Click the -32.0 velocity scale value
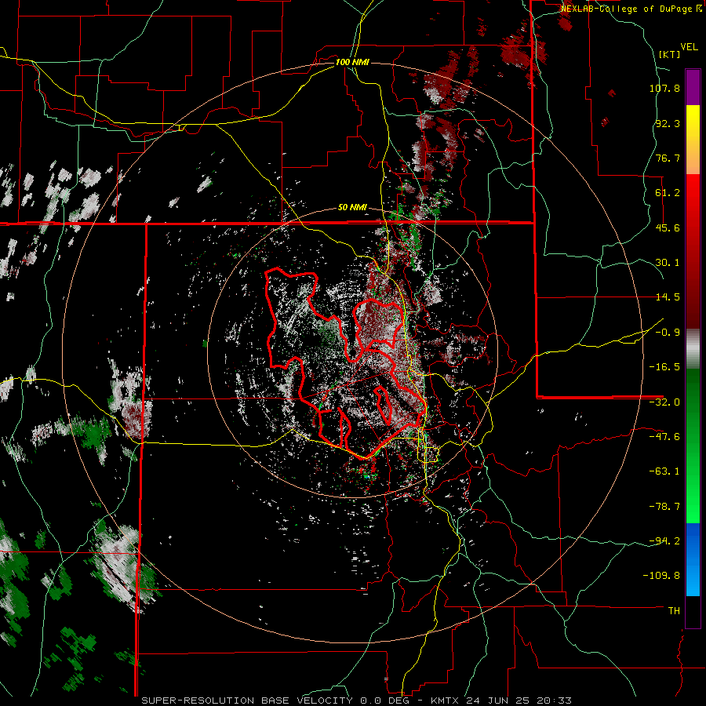The height and width of the screenshot is (706, 706). (x=664, y=402)
